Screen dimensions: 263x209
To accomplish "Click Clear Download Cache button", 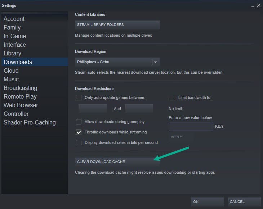I will click(x=117, y=162).
